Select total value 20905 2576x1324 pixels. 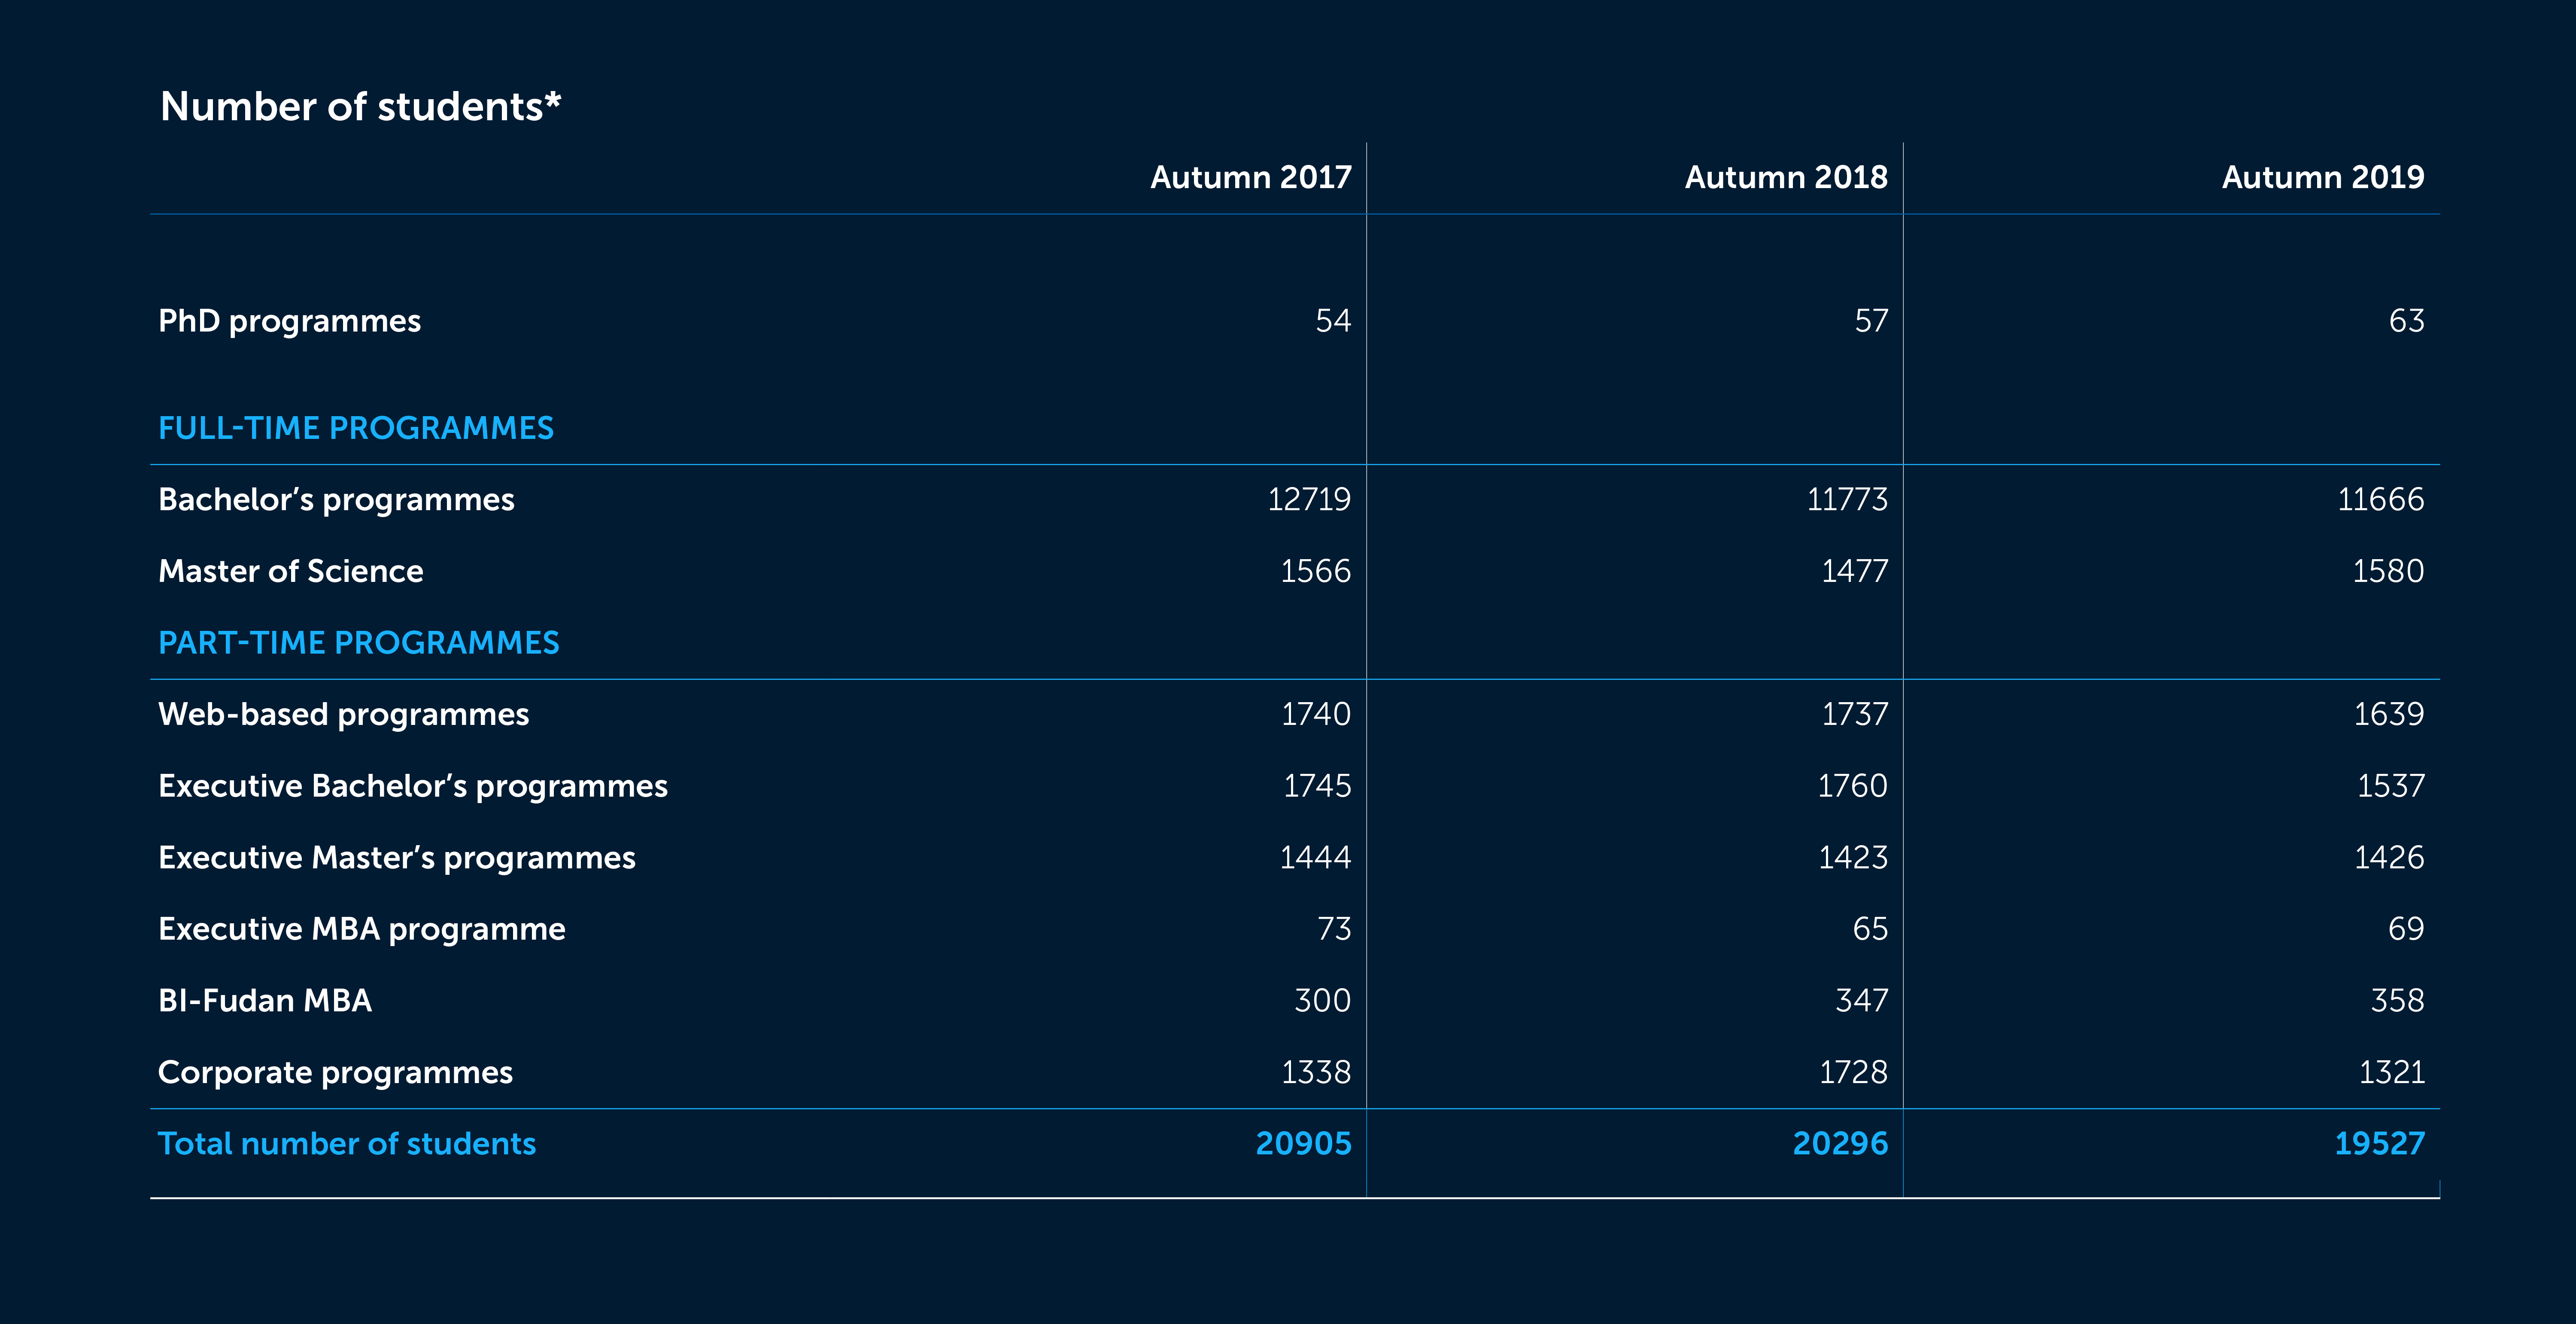1304,1144
